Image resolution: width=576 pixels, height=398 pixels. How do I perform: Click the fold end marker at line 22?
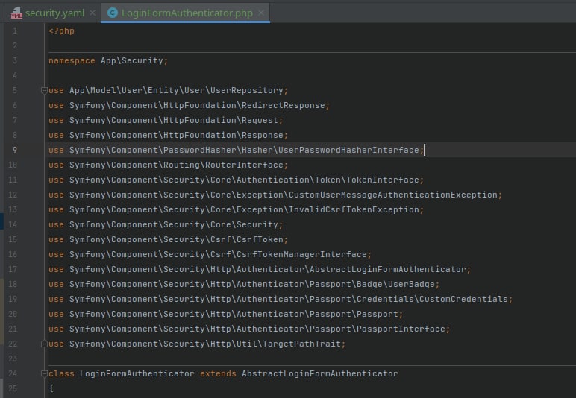pyautogui.click(x=44, y=344)
